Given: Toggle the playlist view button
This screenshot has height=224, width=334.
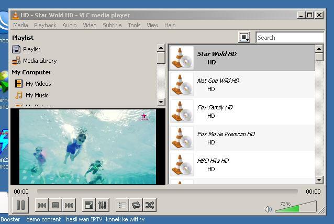Looking at the screenshot, I should 123,205.
